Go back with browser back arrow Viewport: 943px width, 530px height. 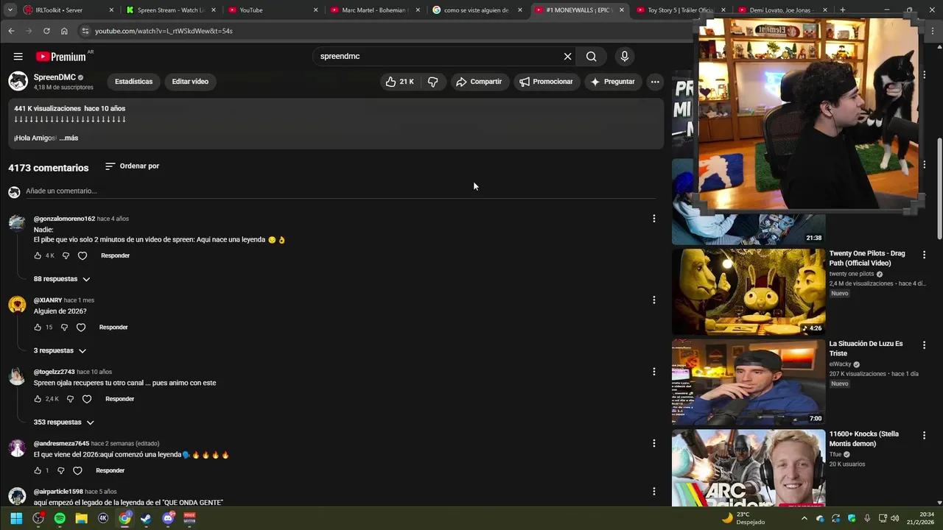click(11, 31)
